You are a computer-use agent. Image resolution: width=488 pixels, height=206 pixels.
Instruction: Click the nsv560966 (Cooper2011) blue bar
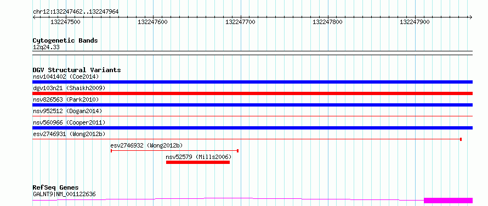click(252, 128)
